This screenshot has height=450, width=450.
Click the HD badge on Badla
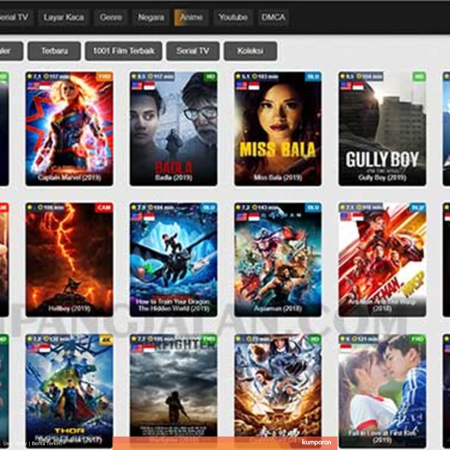(210, 76)
